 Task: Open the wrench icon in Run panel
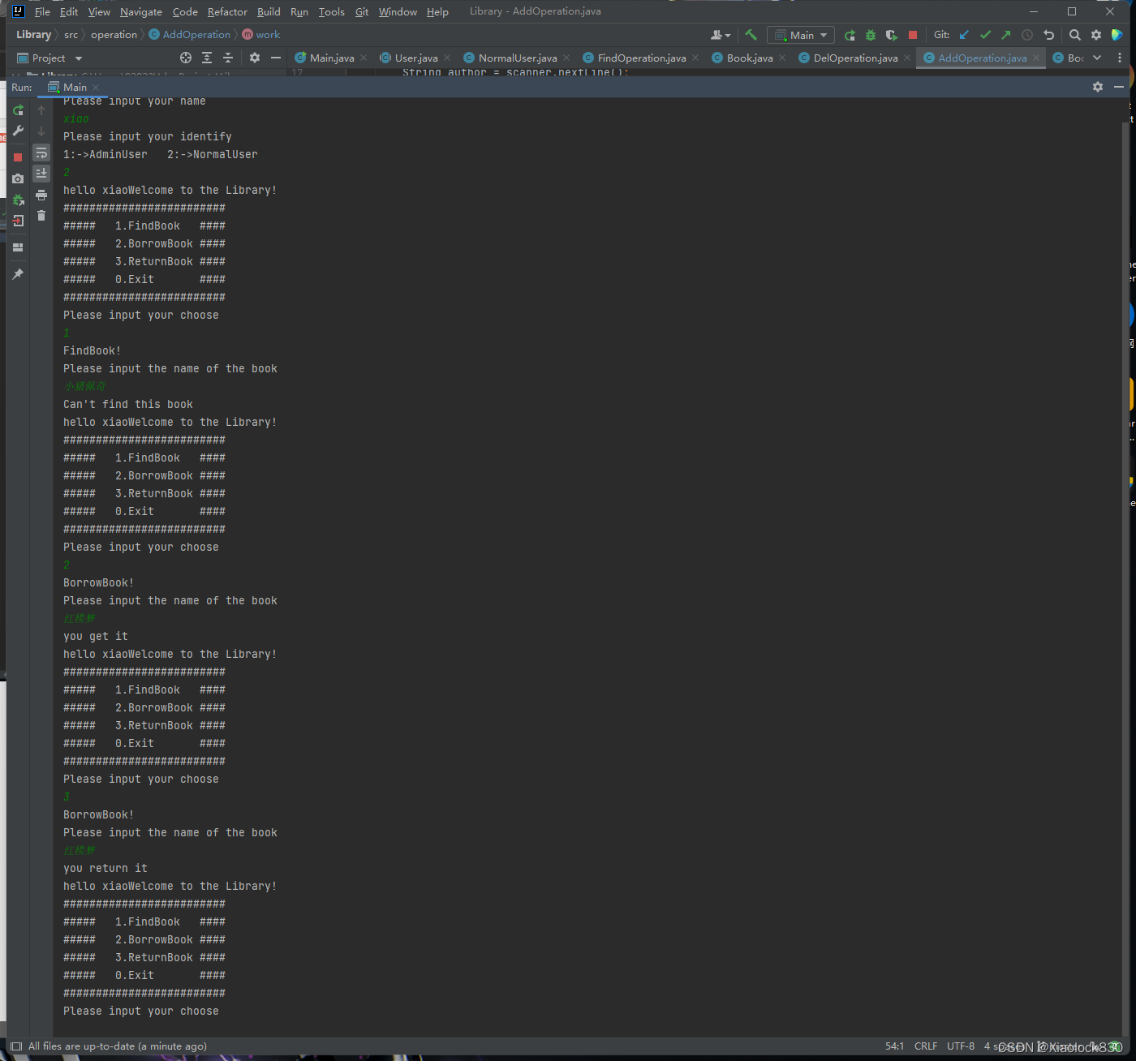[x=18, y=131]
